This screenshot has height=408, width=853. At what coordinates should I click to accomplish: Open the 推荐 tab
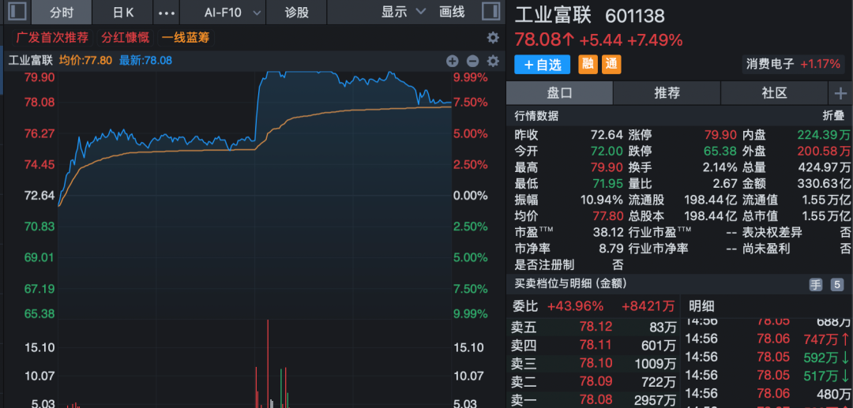(x=667, y=93)
